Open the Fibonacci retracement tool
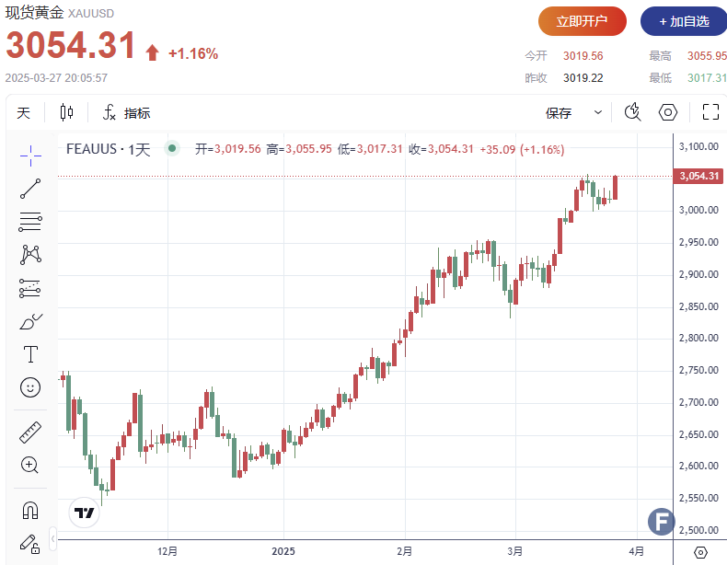Image resolution: width=727 pixels, height=565 pixels. tap(30, 222)
